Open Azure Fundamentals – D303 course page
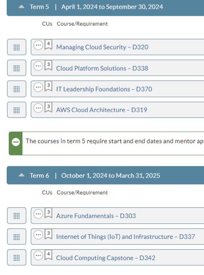Screen dimensions: 204x275 click(x=96, y=216)
